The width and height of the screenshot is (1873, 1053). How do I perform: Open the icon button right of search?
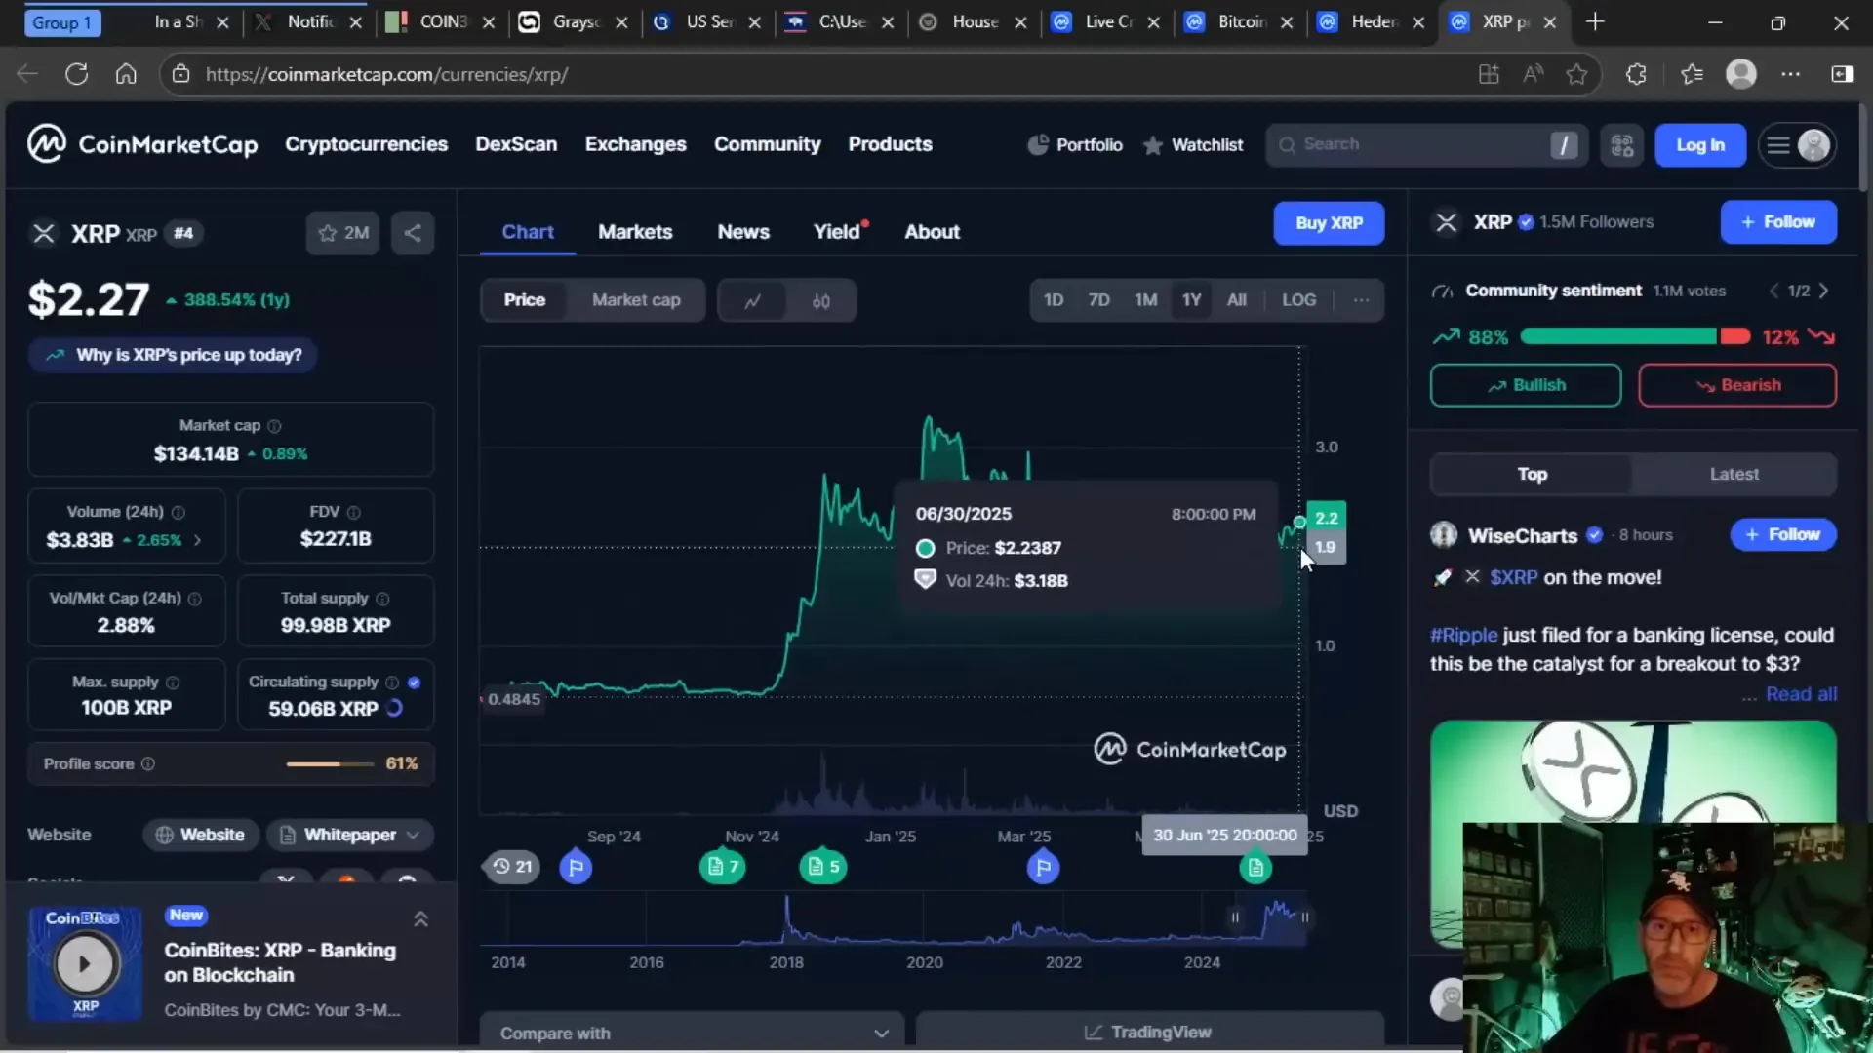[1622, 145]
